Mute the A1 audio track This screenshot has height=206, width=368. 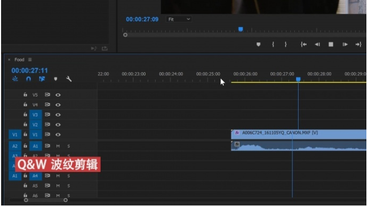pyautogui.click(x=58, y=146)
